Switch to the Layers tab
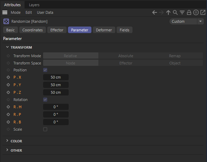Image resolution: width=207 pixels, height=162 pixels. (34, 5)
